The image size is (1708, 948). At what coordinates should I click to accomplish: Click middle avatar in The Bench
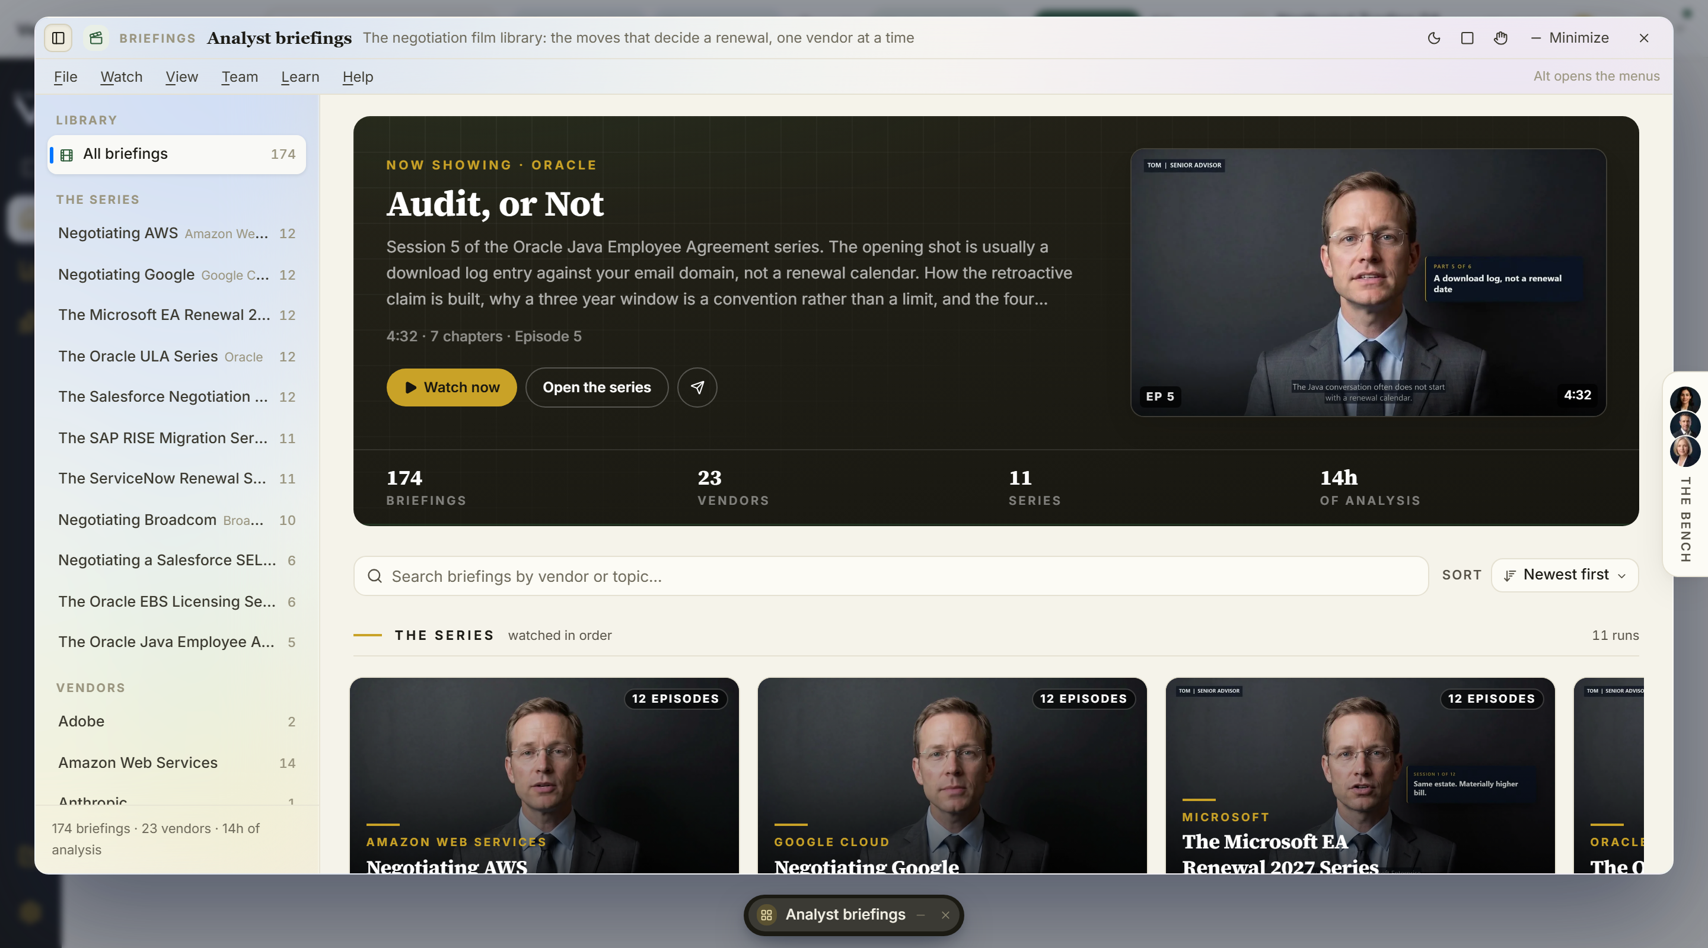1685,426
